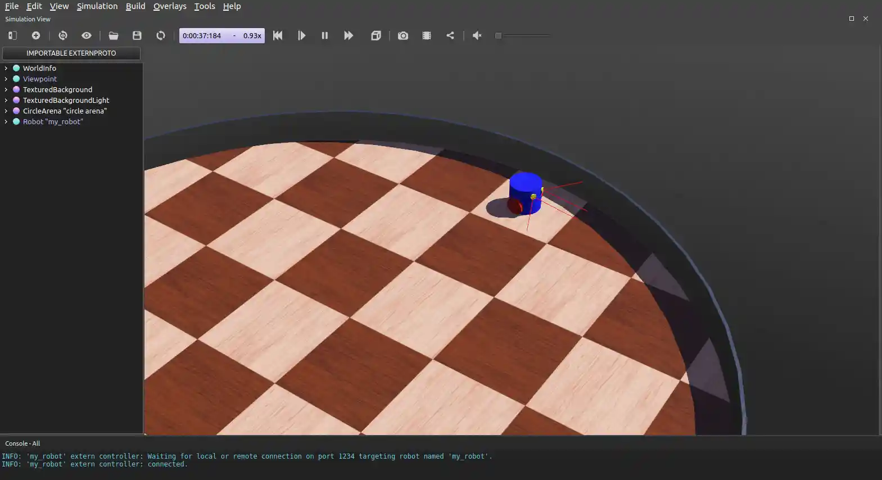
Task: Select the TexturedBackgroundLight tree item
Action: (x=66, y=100)
